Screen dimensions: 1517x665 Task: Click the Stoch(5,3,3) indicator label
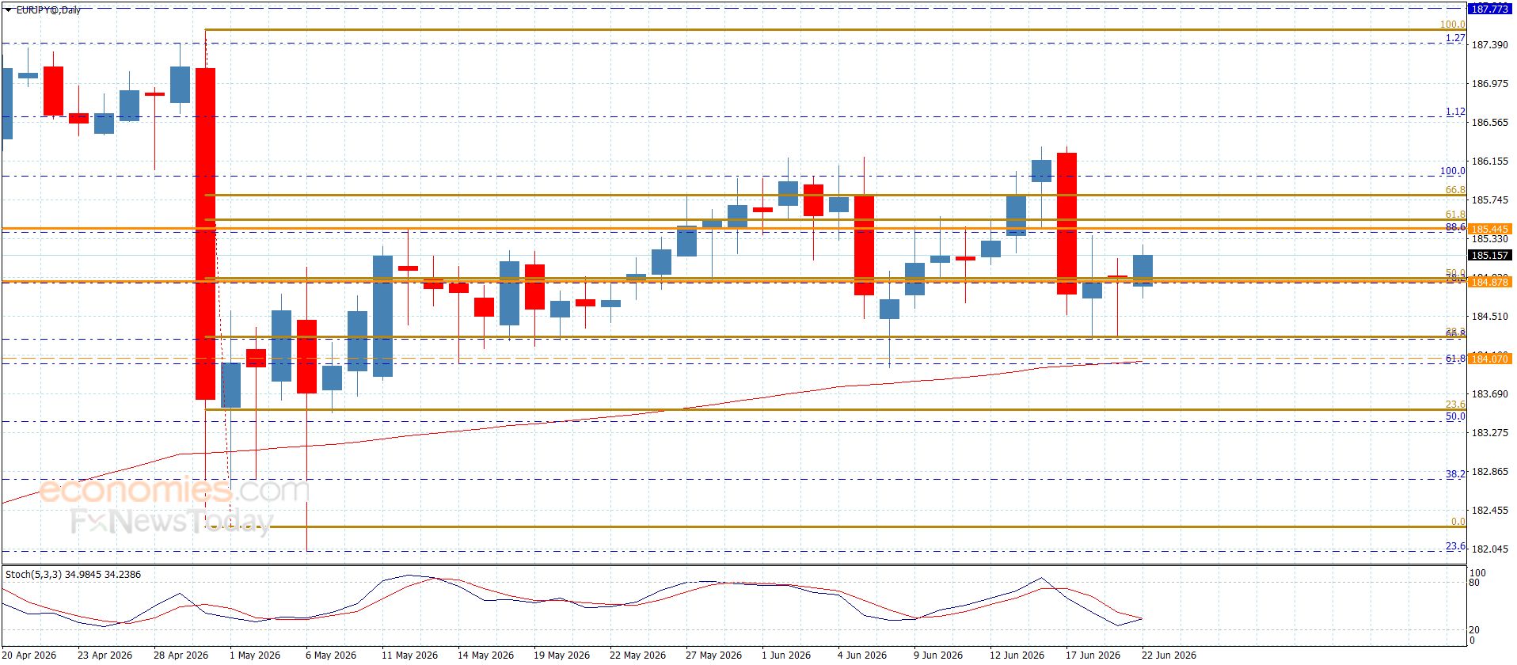[x=73, y=574]
